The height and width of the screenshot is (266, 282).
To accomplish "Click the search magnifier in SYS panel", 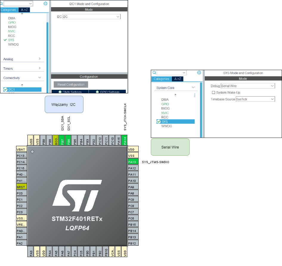I will 154,73.
